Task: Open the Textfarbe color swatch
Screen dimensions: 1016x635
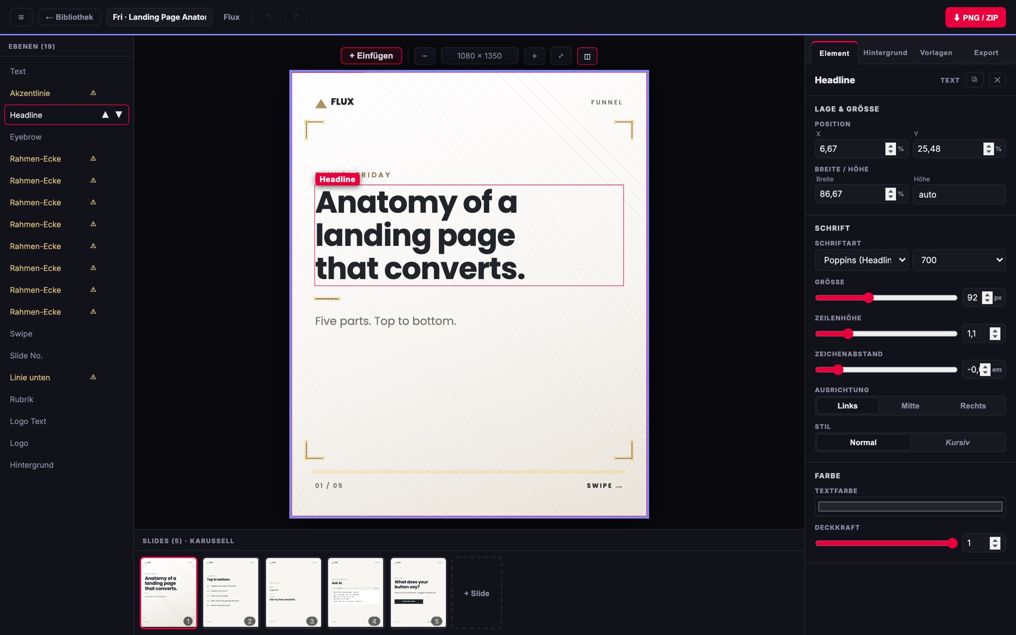Action: pyautogui.click(x=910, y=506)
